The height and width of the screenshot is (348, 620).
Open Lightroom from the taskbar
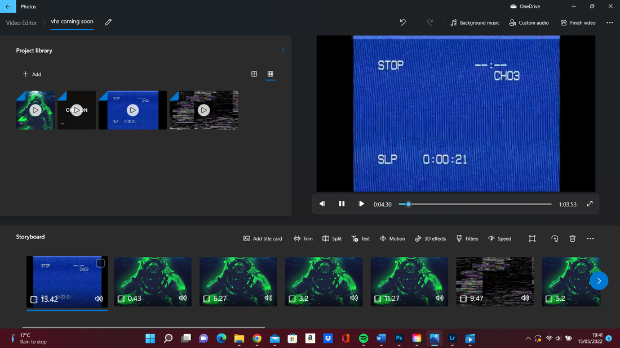coord(453,338)
